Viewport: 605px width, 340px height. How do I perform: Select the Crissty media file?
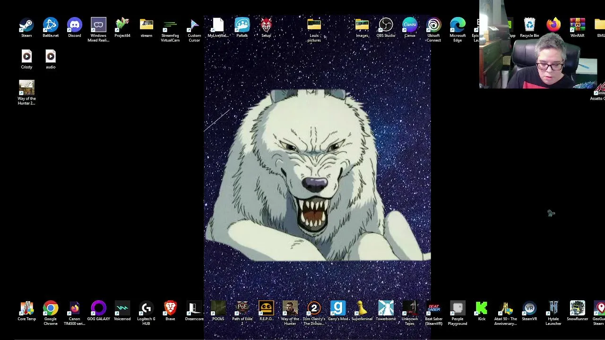pyautogui.click(x=26, y=57)
